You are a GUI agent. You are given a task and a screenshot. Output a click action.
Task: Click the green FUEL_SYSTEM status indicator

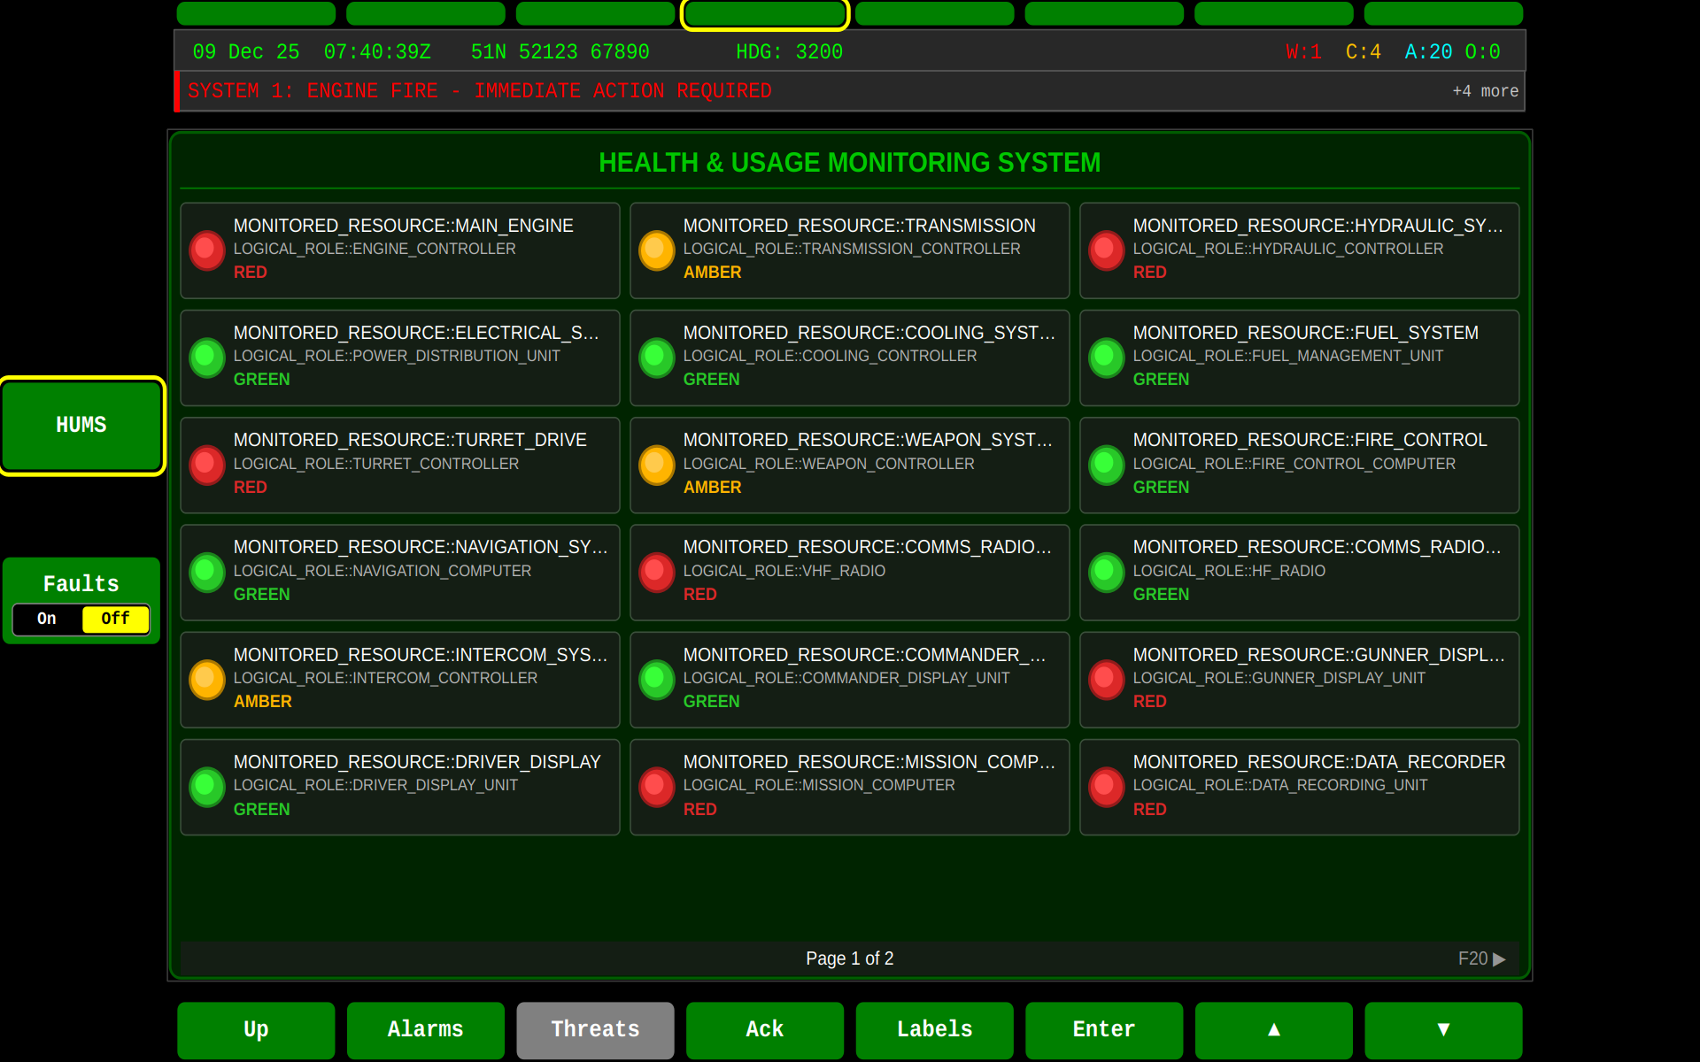(x=1107, y=358)
